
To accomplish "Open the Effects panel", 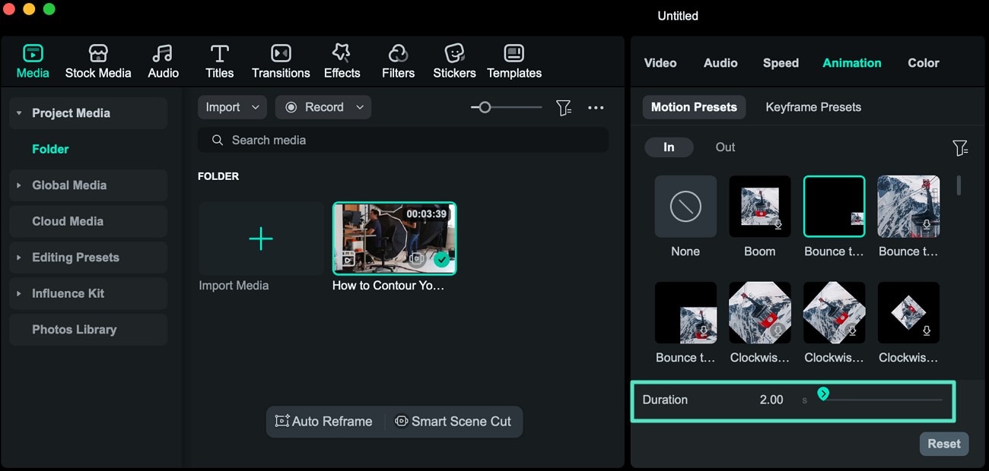I will 342,61.
